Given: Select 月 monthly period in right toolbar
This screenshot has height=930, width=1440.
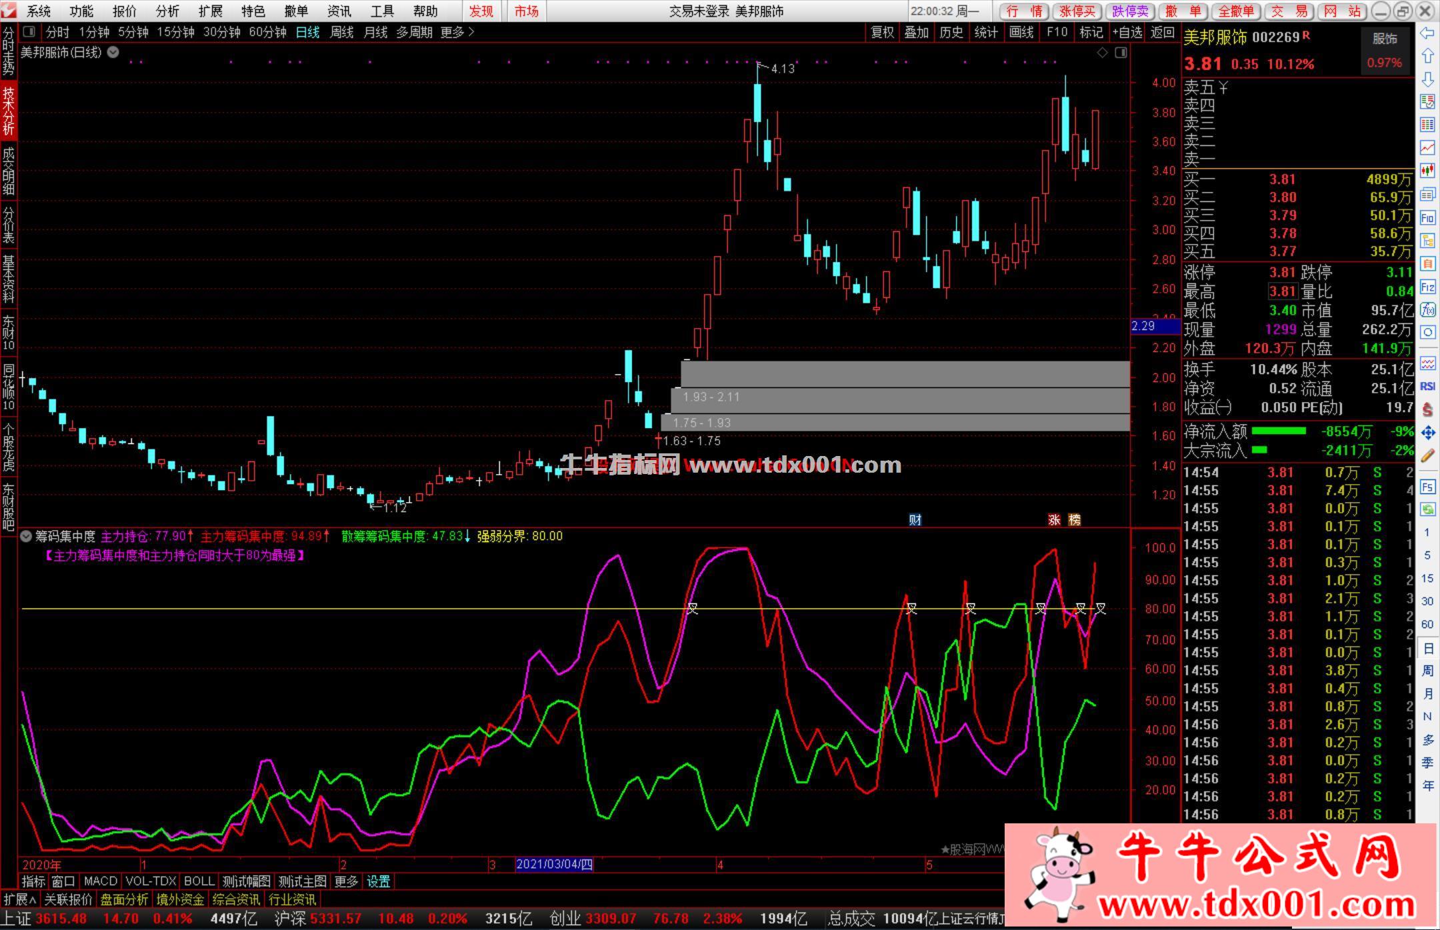Looking at the screenshot, I should click(1427, 694).
